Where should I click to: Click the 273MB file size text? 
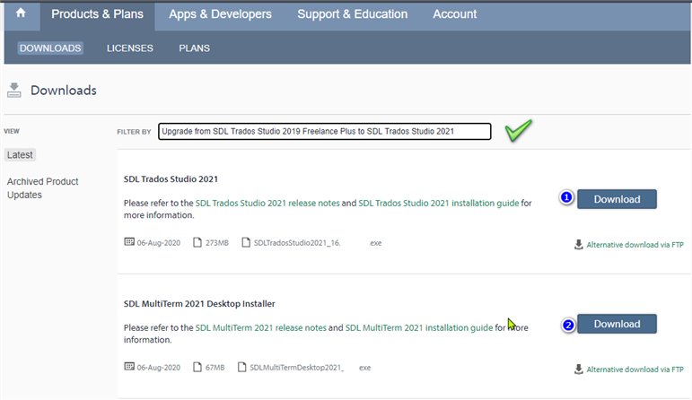(217, 243)
